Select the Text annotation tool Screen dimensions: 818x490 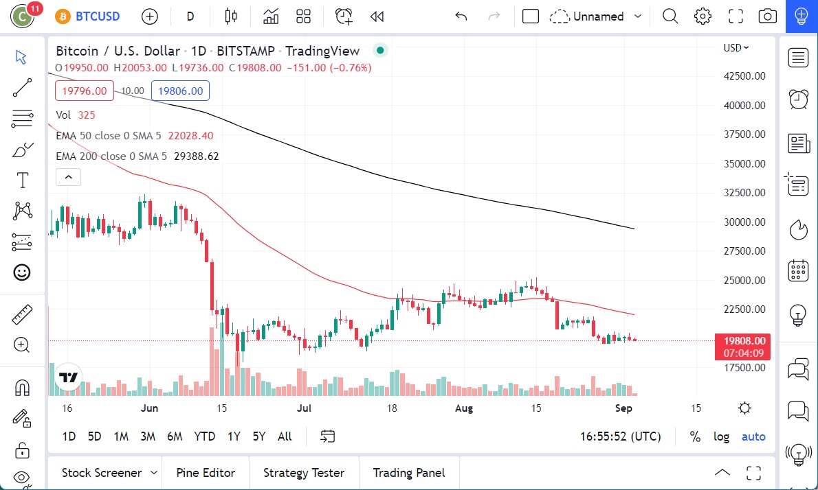pos(22,180)
